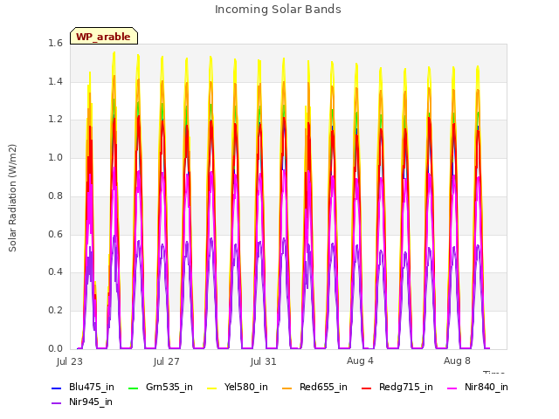Click the 1.6 y-axis tick label
Image resolution: width=559 pixels, height=419 pixels.
click(55, 43)
